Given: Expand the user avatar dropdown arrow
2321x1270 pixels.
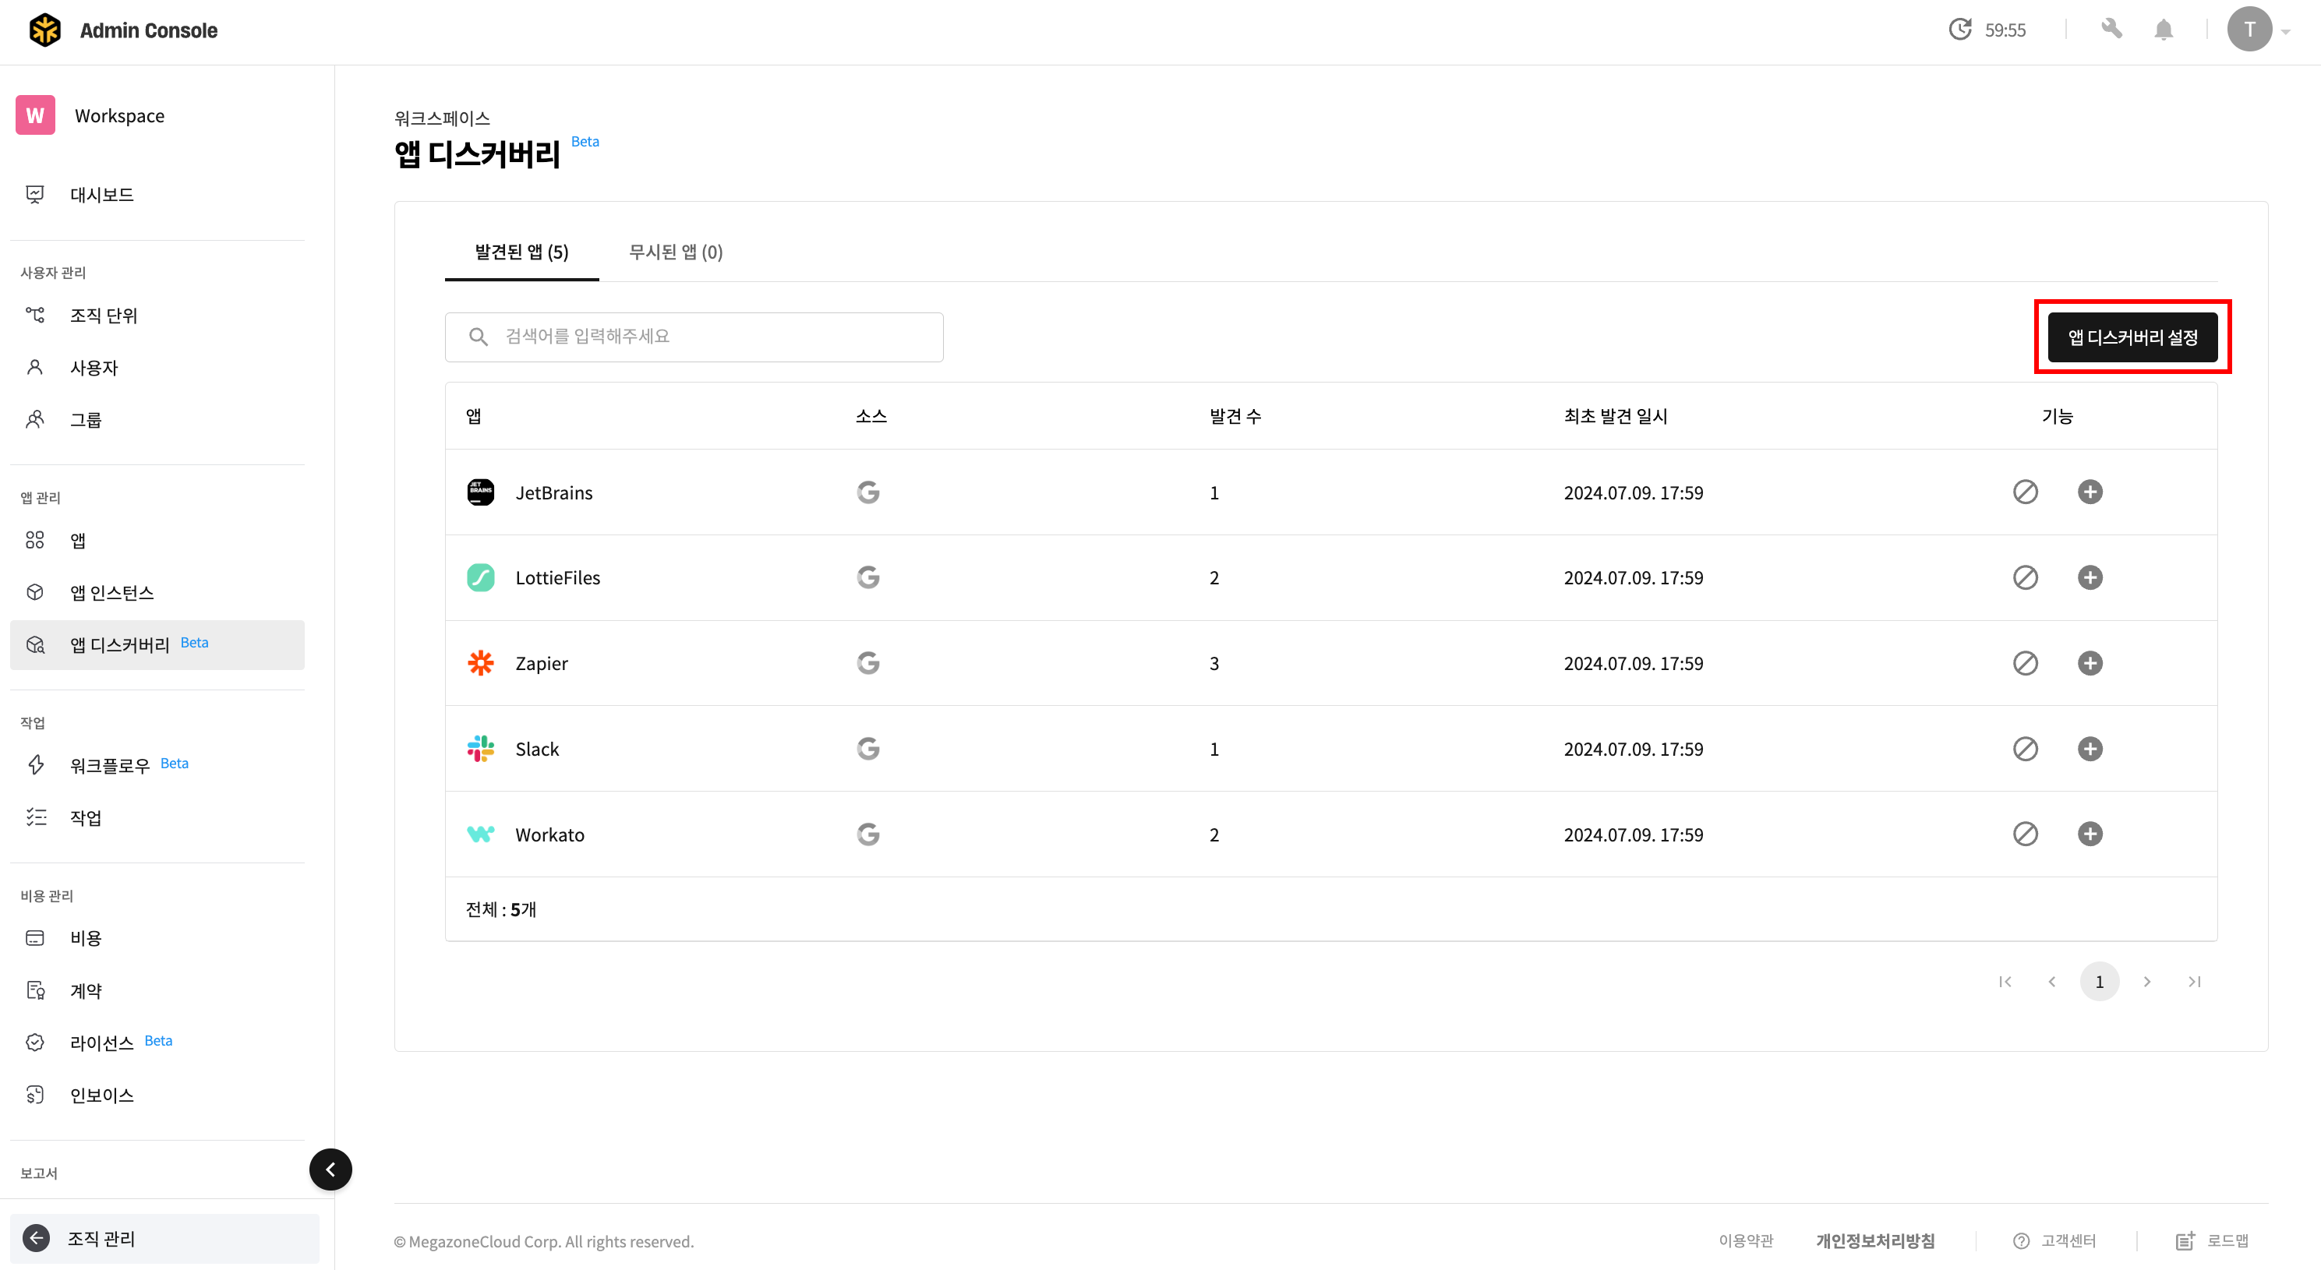Looking at the screenshot, I should tap(2286, 31).
